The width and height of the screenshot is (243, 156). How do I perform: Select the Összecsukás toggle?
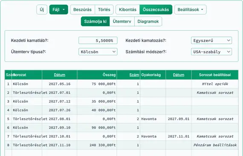(x=156, y=10)
